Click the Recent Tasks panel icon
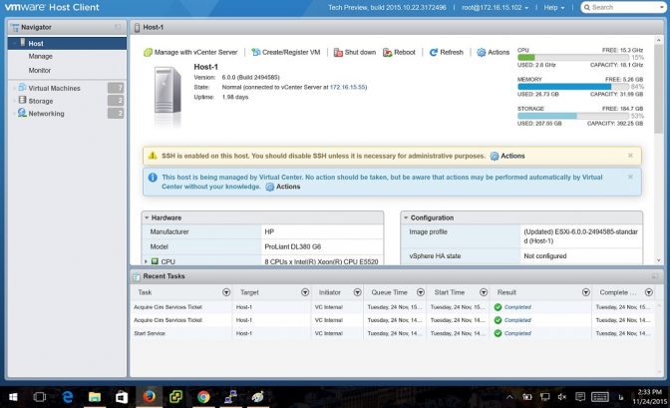 tap(136, 276)
